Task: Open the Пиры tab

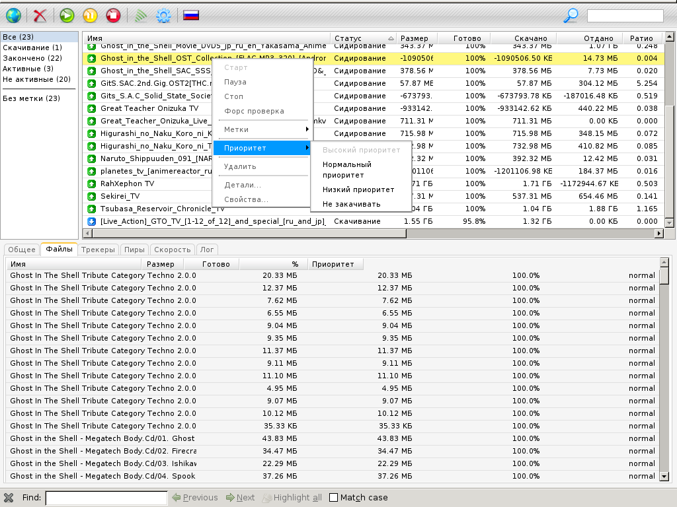Action: (134, 250)
